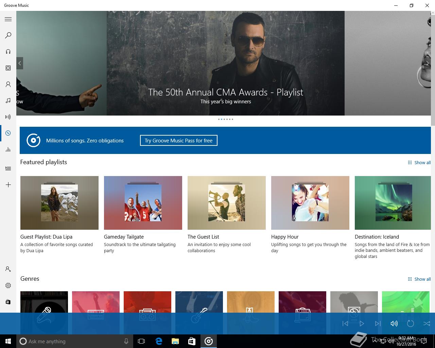Skip to previous track
The image size is (435, 348).
point(345,324)
